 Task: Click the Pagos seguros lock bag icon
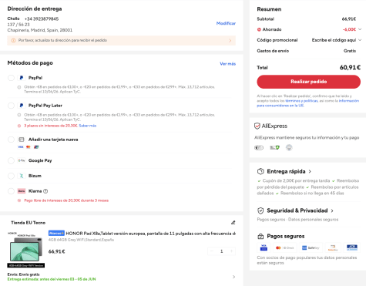260,237
